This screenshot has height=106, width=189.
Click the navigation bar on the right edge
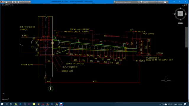(x=186, y=37)
